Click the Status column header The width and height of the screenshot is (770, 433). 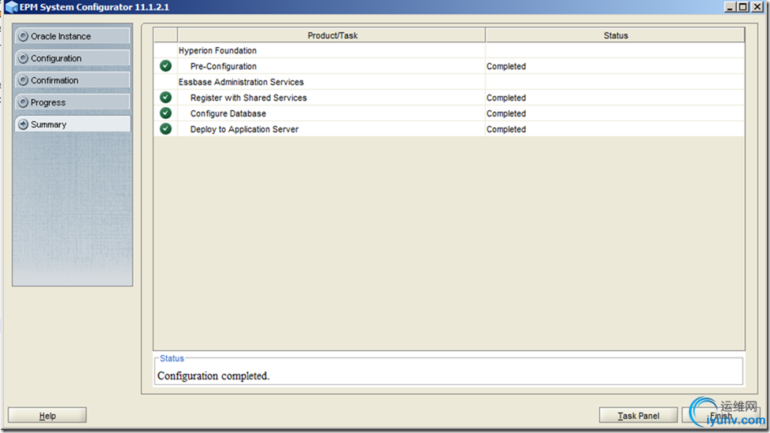pyautogui.click(x=616, y=35)
